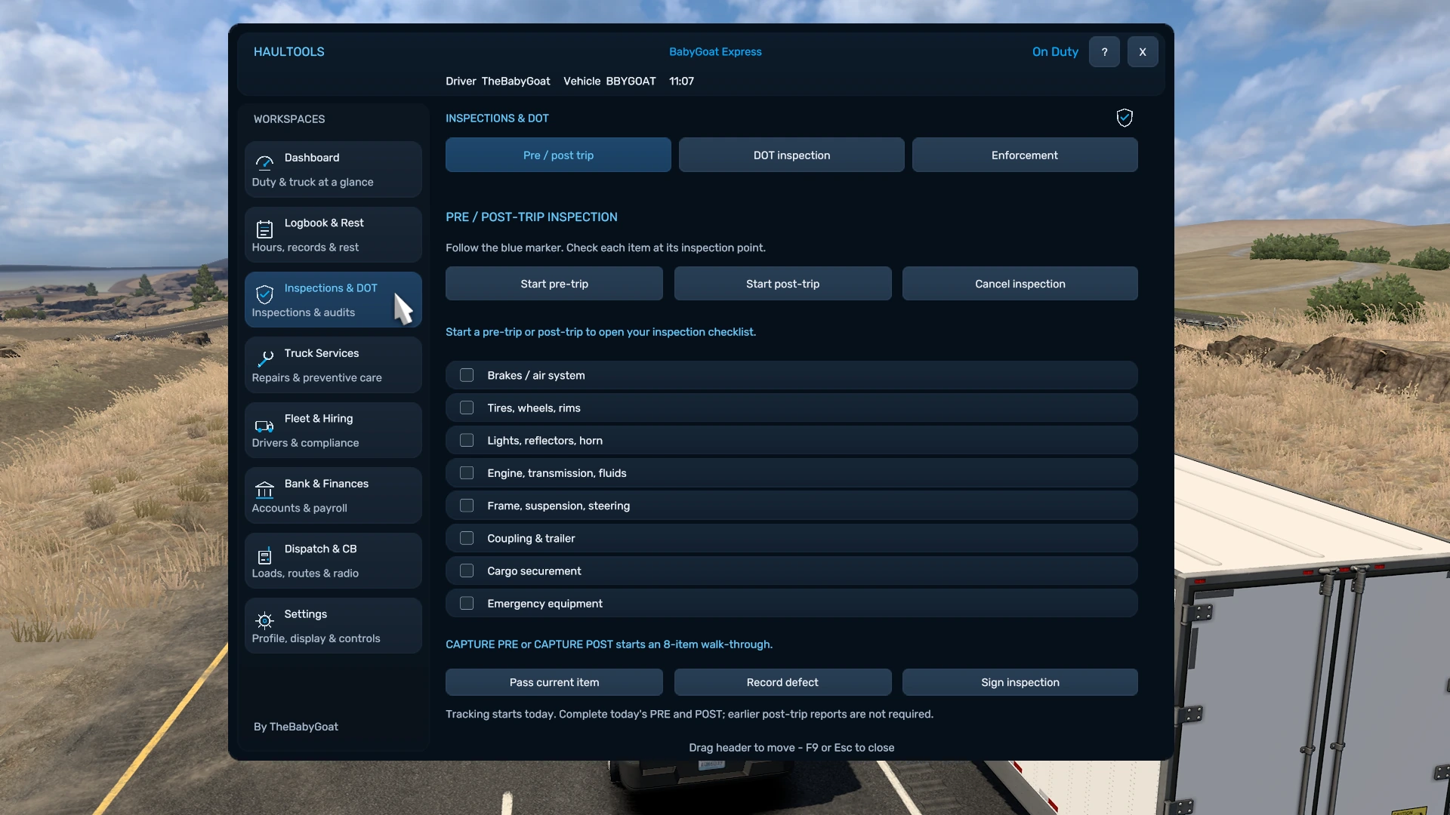Click the shield checkmark icon in section header
This screenshot has height=815, width=1450.
point(1125,118)
